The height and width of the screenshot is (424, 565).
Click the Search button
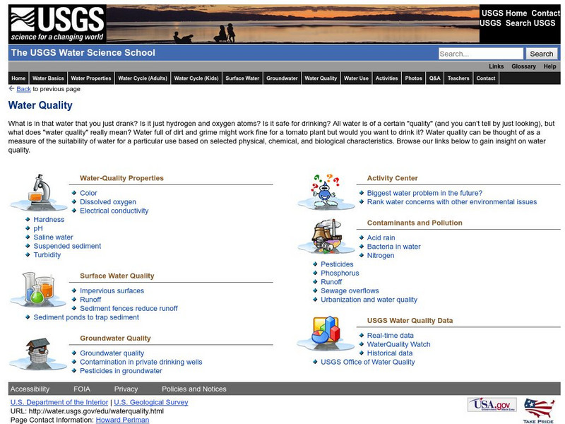541,54
